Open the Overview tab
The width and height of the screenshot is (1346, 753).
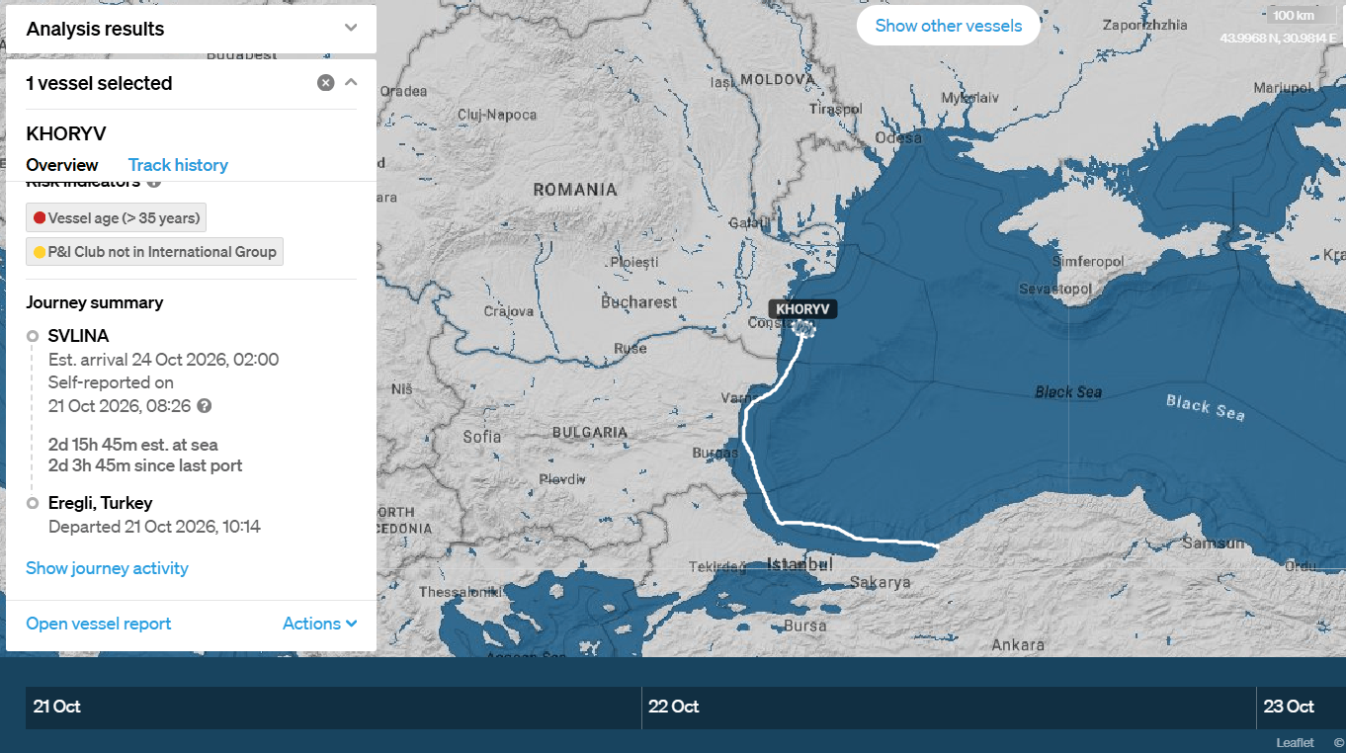click(62, 165)
